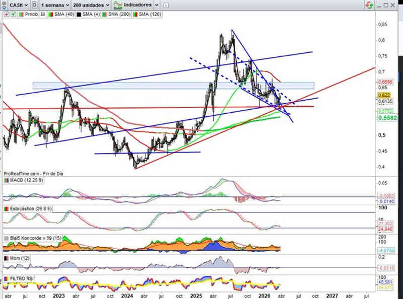Click the Blai5 Koncorde panel icon
Screen dimensions: 403x299
(x=6, y=238)
